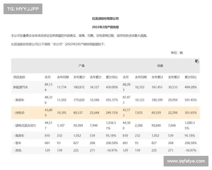Click the value 7,835
The width and height of the screenshot is (212, 170).
[139, 113]
